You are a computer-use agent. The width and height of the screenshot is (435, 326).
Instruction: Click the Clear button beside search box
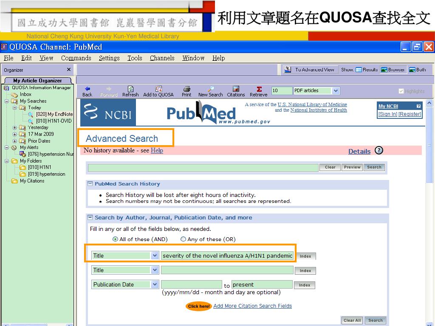point(330,167)
